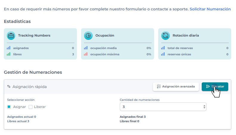236x135 pixels.
Task: Click the green bar icon beside libres
Action: coord(9,54)
